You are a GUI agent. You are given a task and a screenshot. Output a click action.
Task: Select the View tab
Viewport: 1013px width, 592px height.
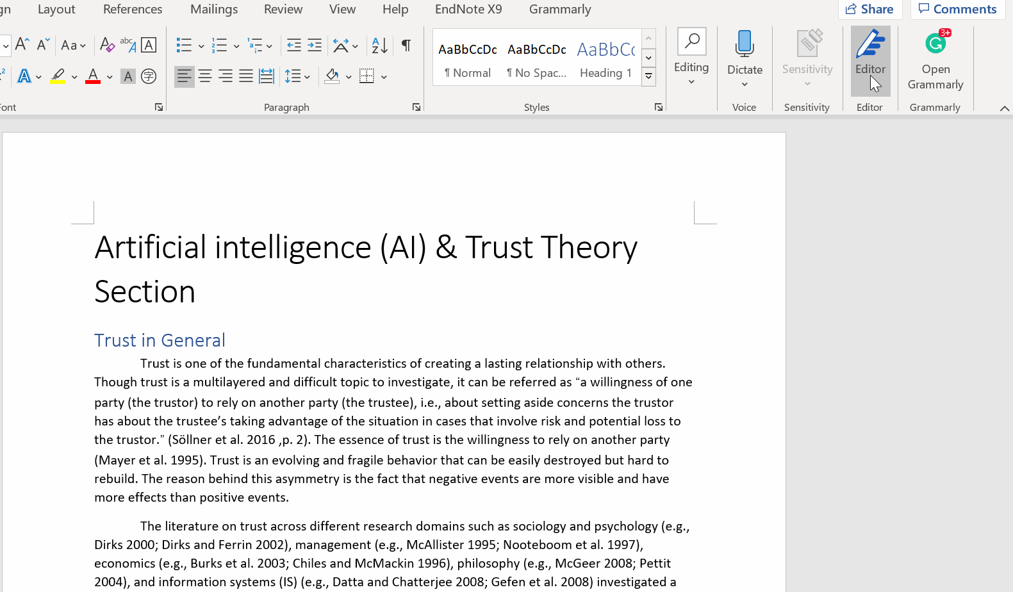tap(342, 10)
